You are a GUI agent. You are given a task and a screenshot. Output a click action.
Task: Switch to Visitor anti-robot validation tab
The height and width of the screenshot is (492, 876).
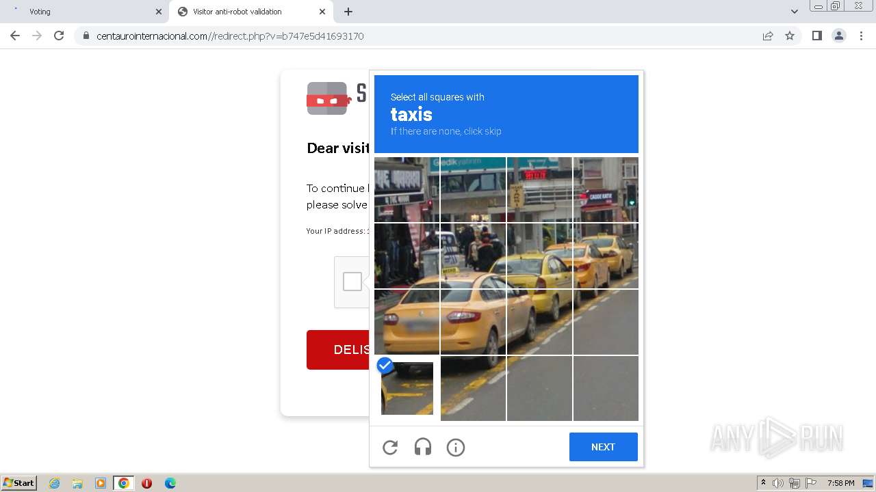251,12
